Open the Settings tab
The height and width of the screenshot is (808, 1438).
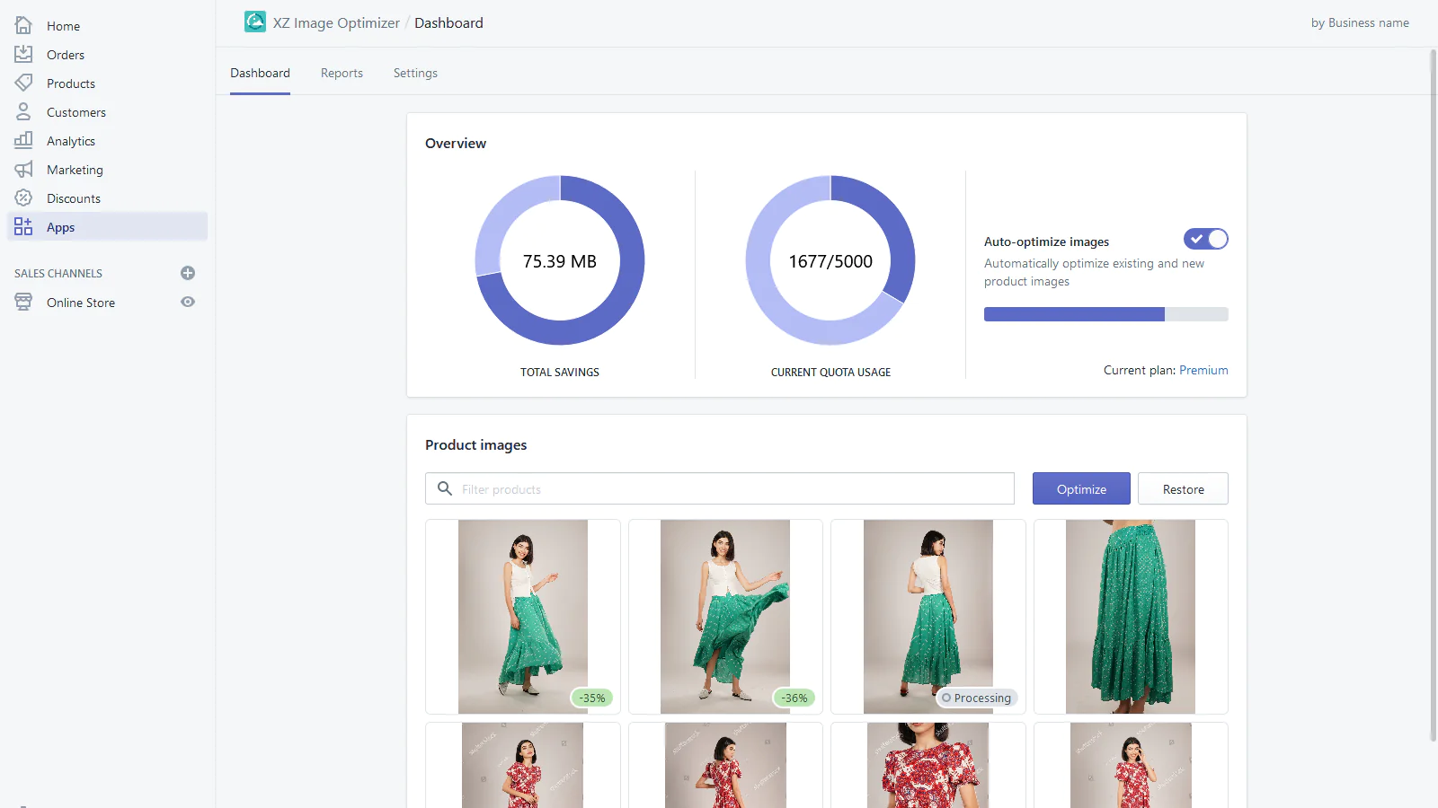pyautogui.click(x=415, y=74)
